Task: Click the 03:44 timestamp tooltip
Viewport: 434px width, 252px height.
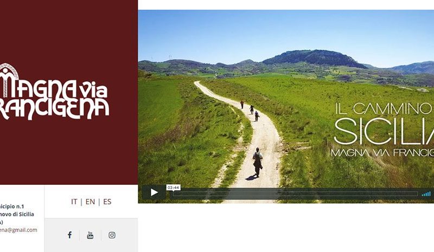Action: tap(174, 188)
